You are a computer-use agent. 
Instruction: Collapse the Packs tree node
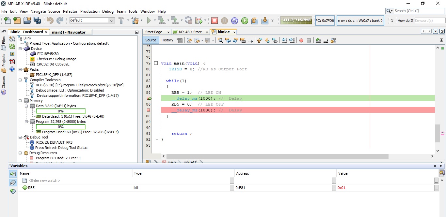pyautogui.click(x=20, y=69)
